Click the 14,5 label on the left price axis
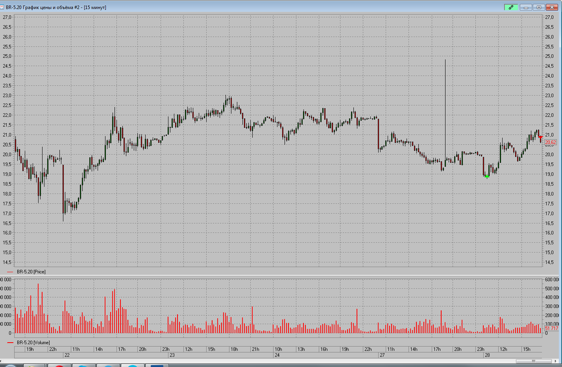The image size is (562, 367). (x=7, y=262)
